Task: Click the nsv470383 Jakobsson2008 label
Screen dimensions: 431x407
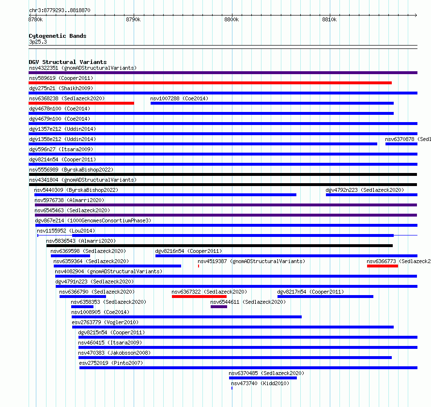Action: [x=114, y=353]
